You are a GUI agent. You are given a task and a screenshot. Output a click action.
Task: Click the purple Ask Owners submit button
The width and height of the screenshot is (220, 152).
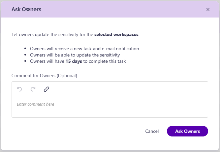click(187, 131)
